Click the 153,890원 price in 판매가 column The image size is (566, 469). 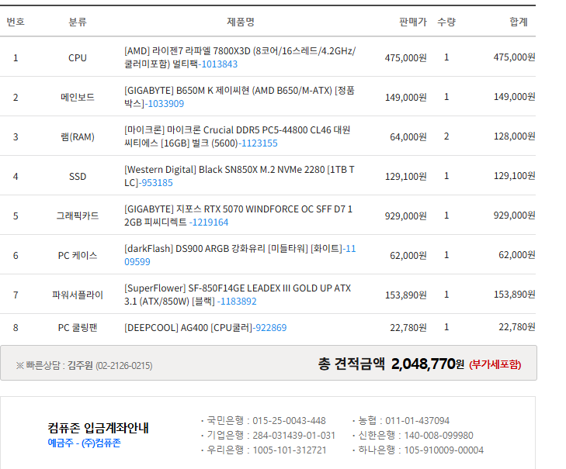pos(406,295)
